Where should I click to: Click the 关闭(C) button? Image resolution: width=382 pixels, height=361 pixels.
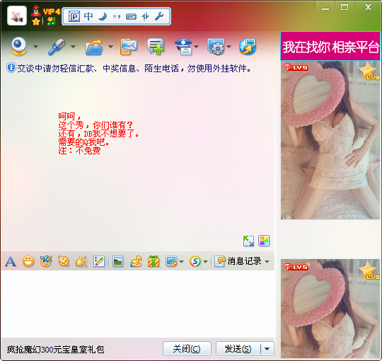pyautogui.click(x=187, y=349)
